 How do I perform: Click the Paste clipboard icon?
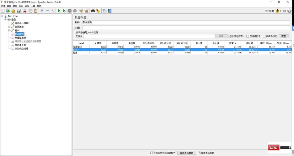click(x=36, y=11)
